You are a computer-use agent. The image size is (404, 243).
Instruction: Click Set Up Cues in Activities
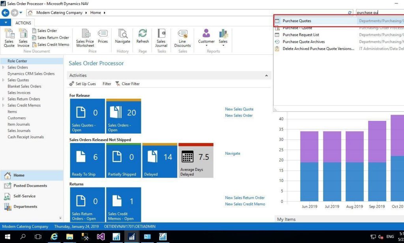[82, 84]
